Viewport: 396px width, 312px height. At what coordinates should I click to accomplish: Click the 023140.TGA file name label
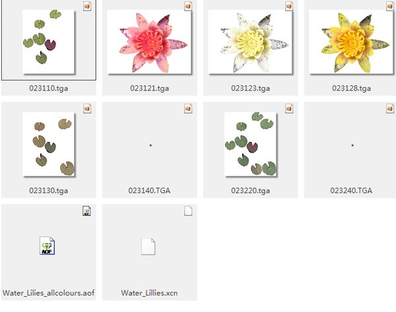pos(149,190)
